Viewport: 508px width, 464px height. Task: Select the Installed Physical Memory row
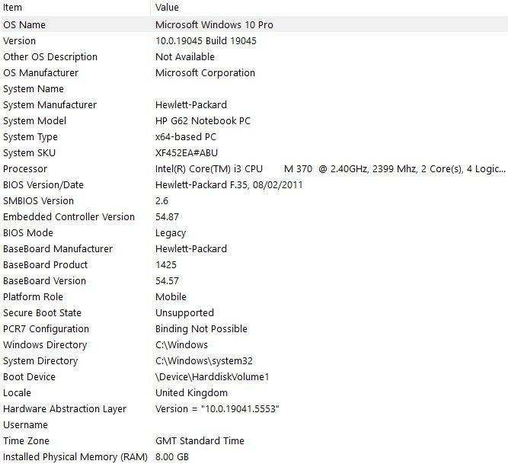pyautogui.click(x=254, y=457)
